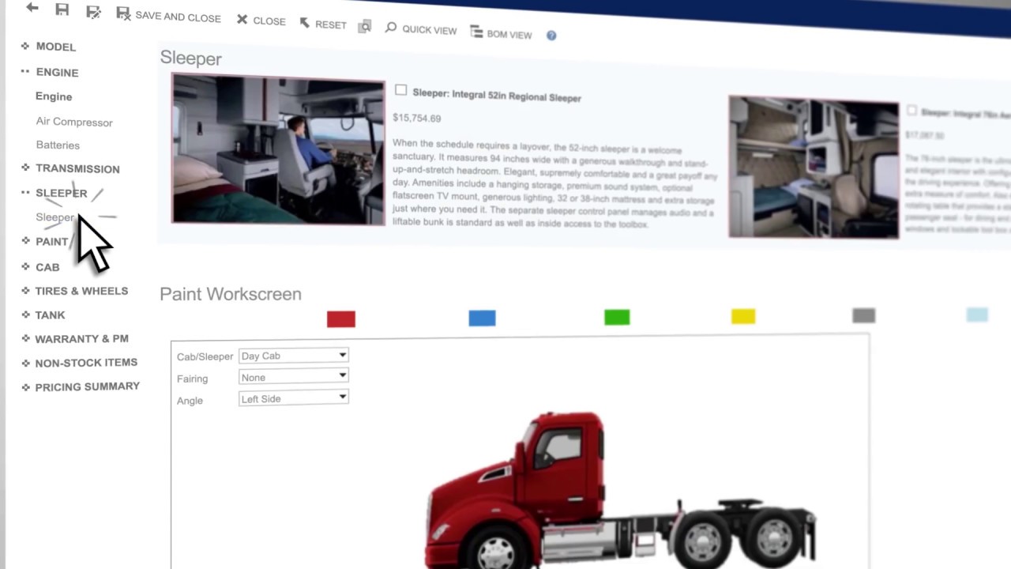Screen dimensions: 1011x569
Task: Pick the gray paint swatch
Action: [x=864, y=315]
